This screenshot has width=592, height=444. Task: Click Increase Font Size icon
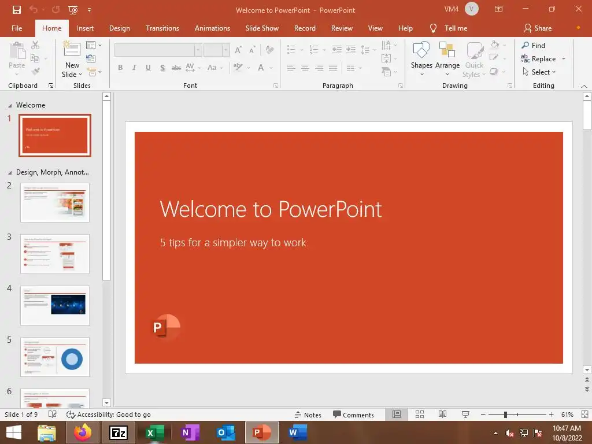pos(238,50)
